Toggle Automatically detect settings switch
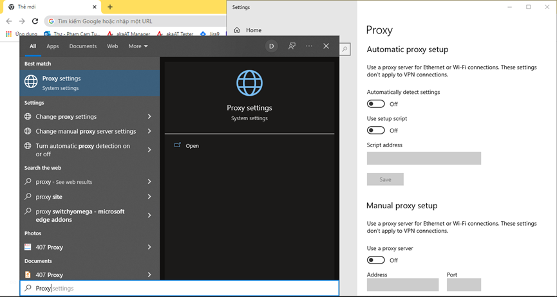 point(376,104)
